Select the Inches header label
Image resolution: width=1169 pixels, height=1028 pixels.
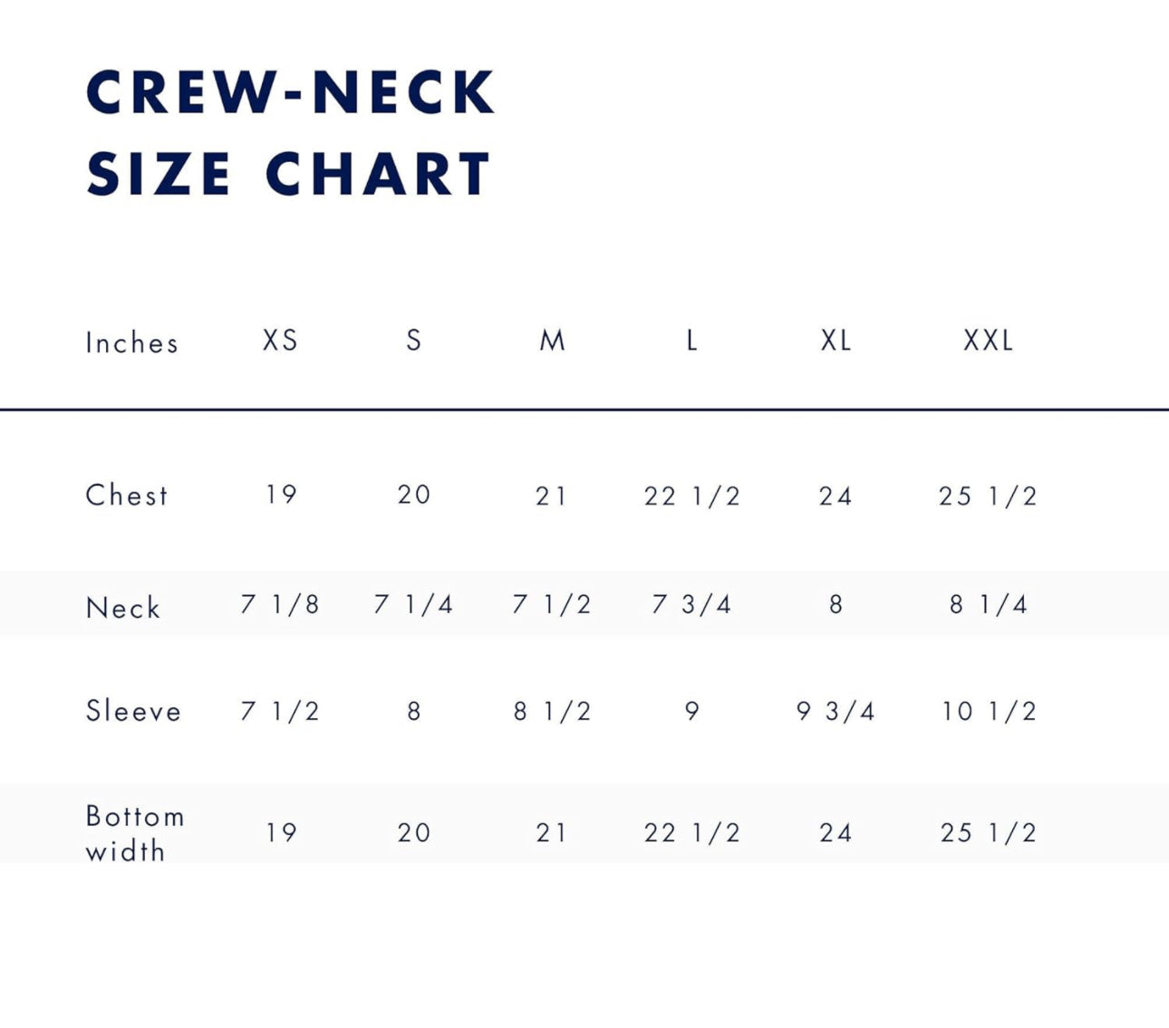132,343
